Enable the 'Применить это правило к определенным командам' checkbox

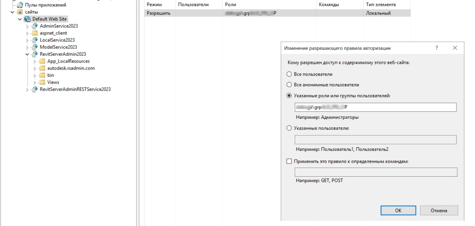289,161
